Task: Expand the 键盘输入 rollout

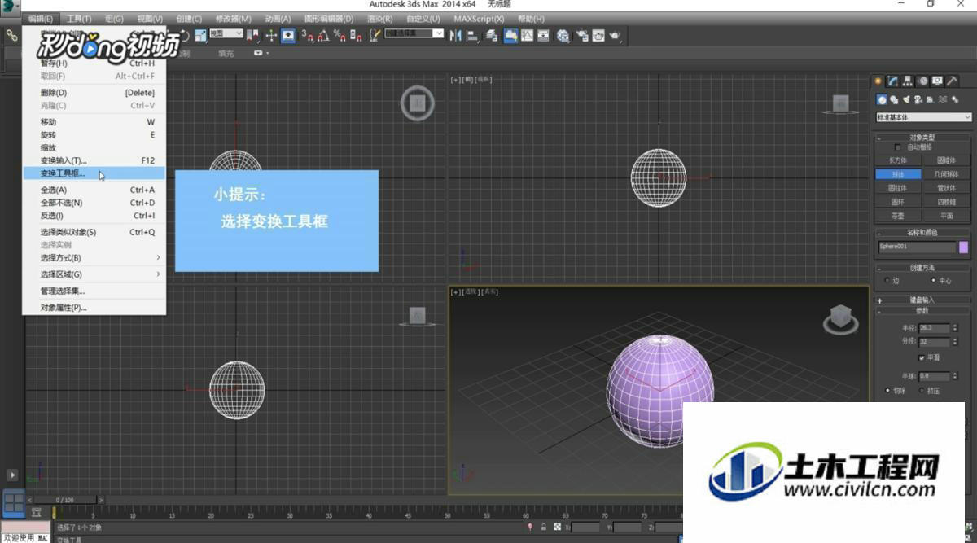Action: click(x=923, y=300)
